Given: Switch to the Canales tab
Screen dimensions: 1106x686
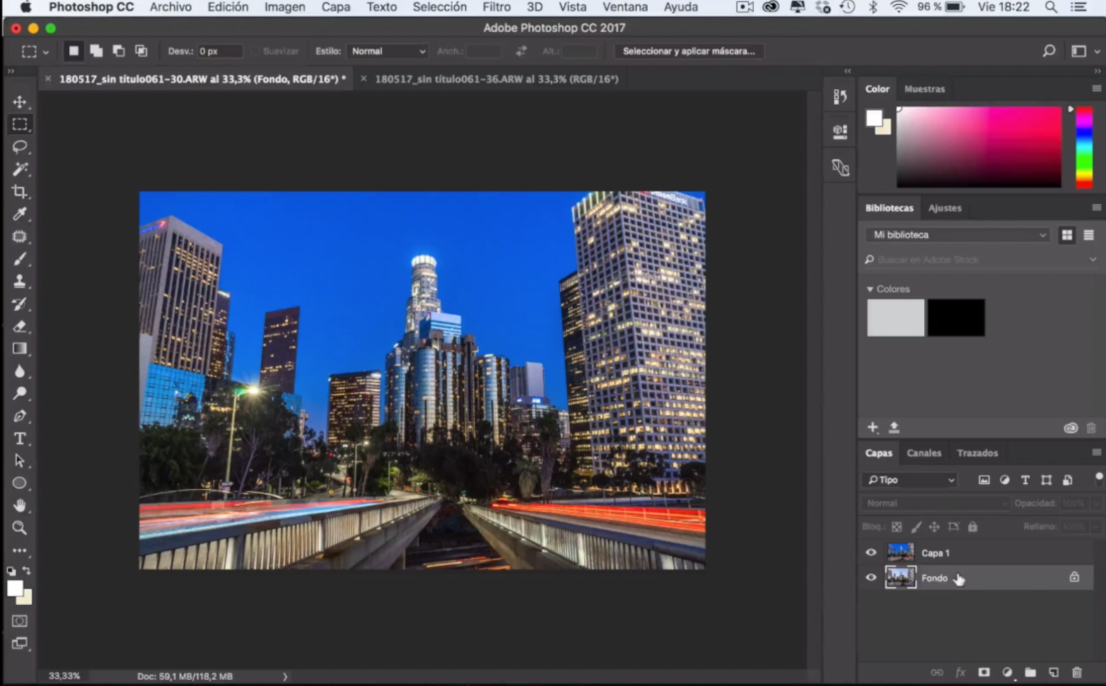Looking at the screenshot, I should [924, 453].
